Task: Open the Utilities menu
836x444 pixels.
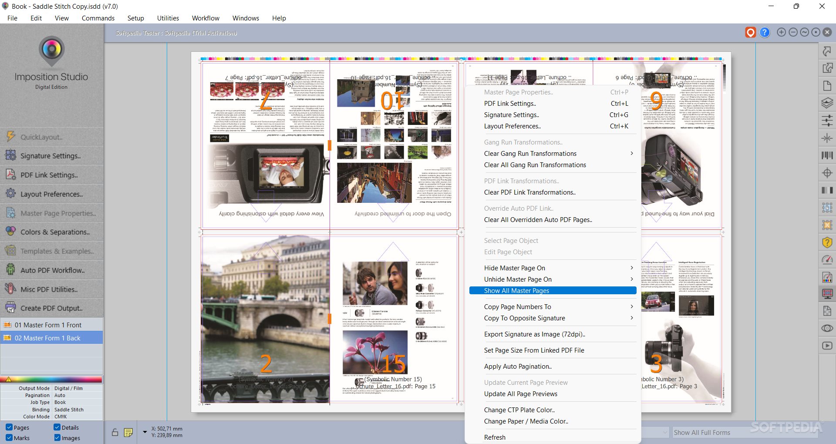Action: (168, 18)
